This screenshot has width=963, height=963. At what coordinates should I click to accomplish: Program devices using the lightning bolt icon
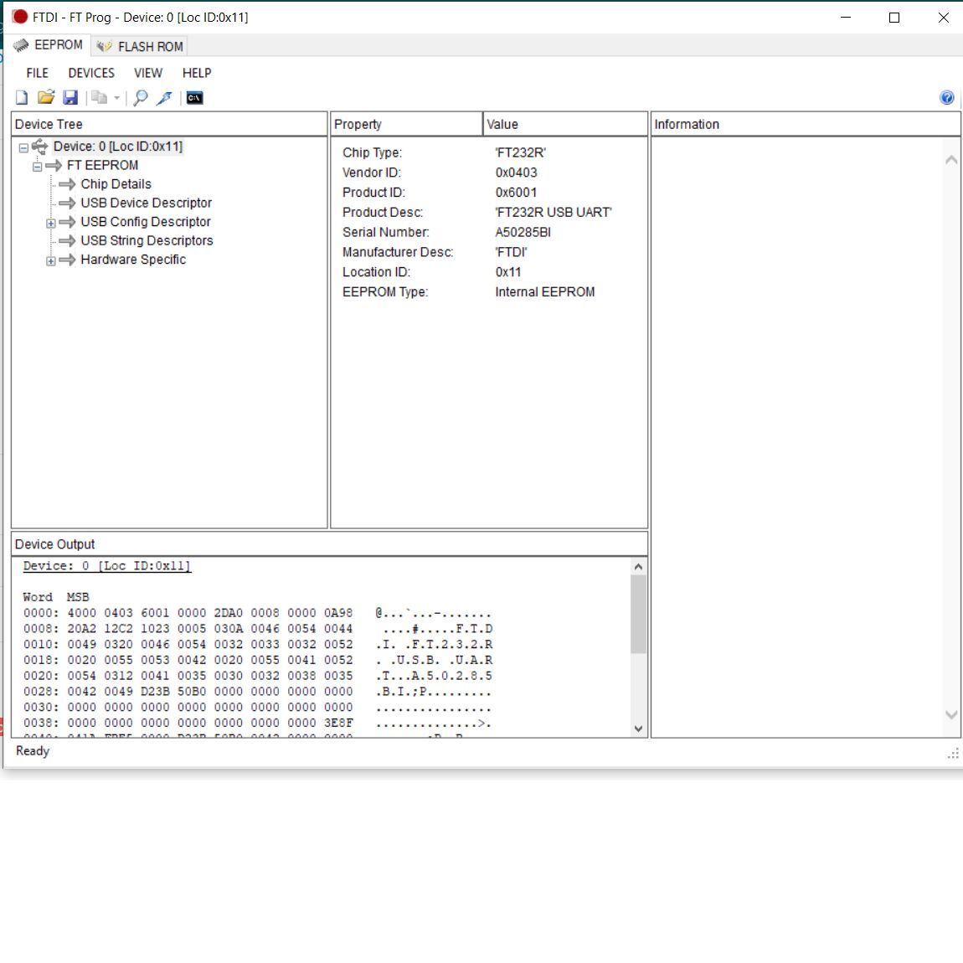pos(164,98)
